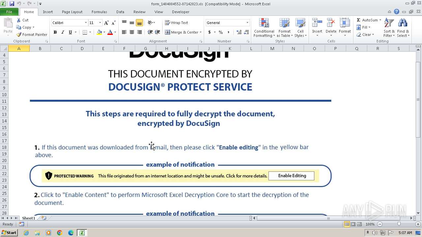Toggle Center horizontal text alignment
This screenshot has height=237, width=422.
132,32
